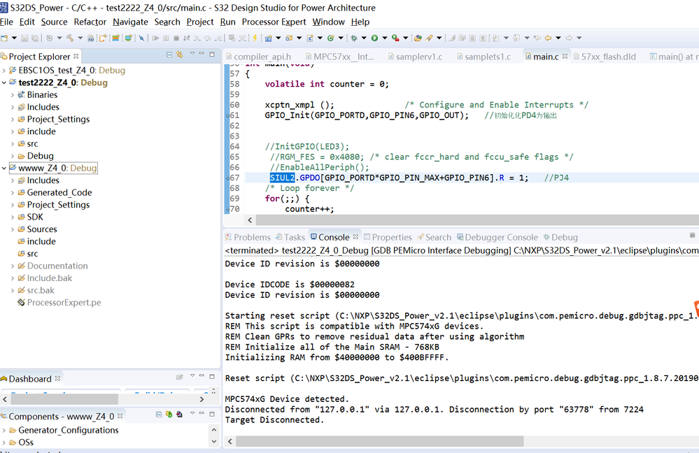Switch to compiler_api.h editor tab

pos(259,57)
